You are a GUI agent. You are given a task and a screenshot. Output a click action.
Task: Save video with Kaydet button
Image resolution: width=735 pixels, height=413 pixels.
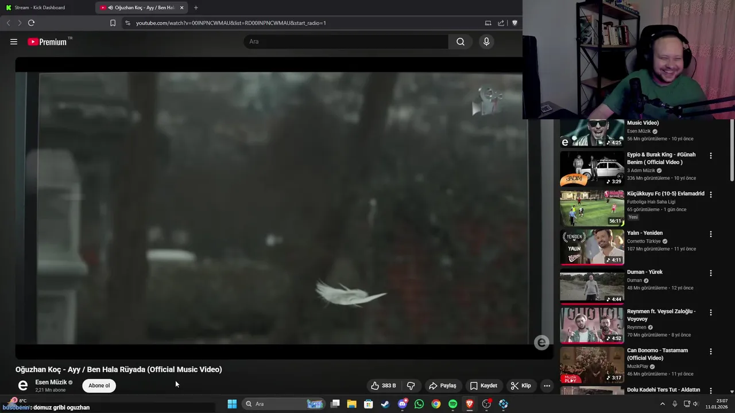click(483, 385)
